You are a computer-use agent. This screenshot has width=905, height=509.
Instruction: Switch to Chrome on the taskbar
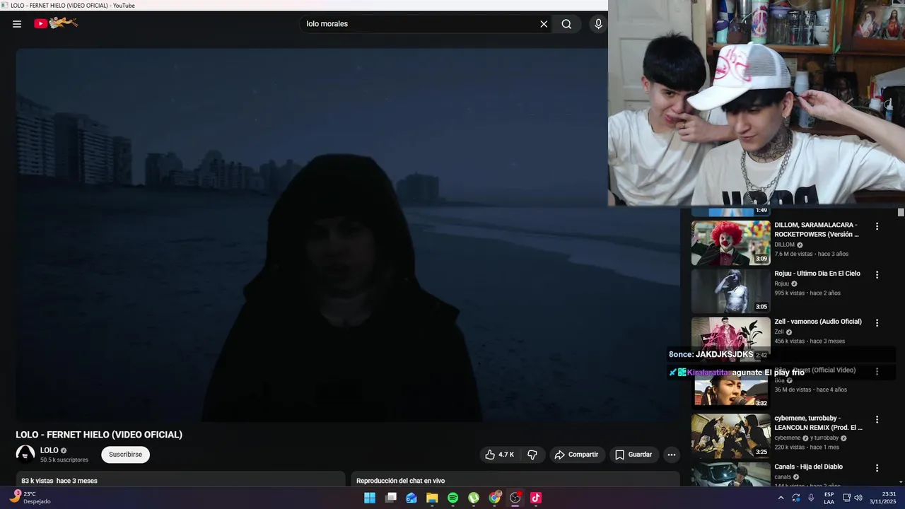click(x=495, y=498)
